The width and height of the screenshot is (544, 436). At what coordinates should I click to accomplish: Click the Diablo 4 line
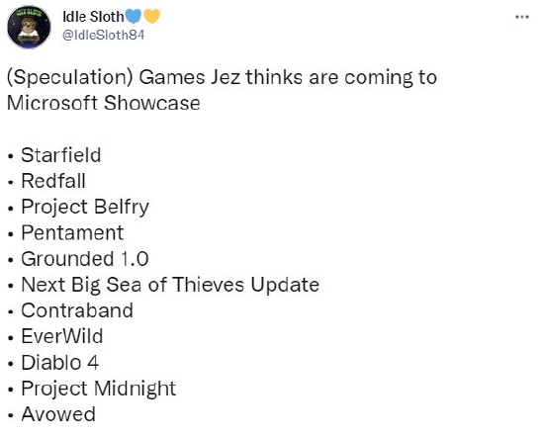pyautogui.click(x=60, y=363)
